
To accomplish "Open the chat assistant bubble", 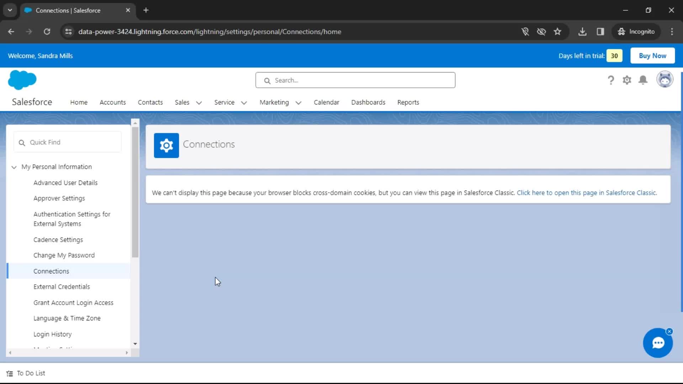I will tap(658, 343).
